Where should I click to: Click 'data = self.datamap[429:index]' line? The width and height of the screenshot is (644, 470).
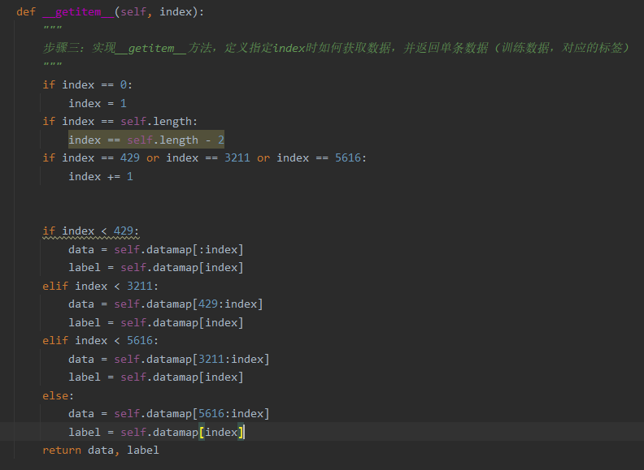point(166,304)
